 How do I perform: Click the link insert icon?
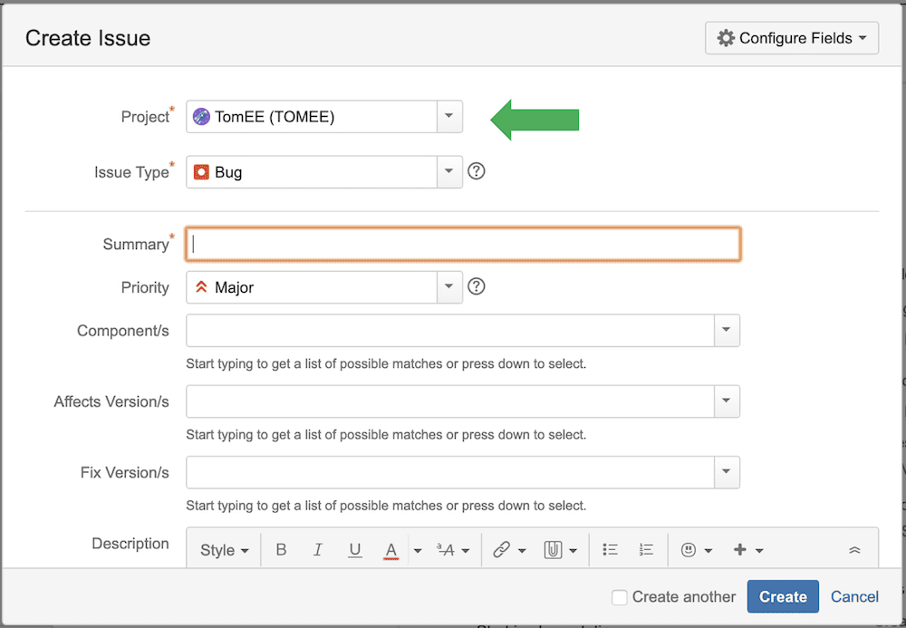(502, 550)
